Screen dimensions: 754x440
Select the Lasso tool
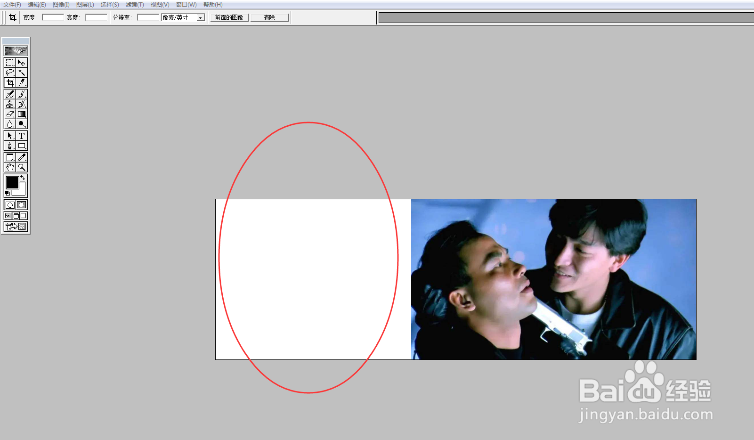pos(10,73)
